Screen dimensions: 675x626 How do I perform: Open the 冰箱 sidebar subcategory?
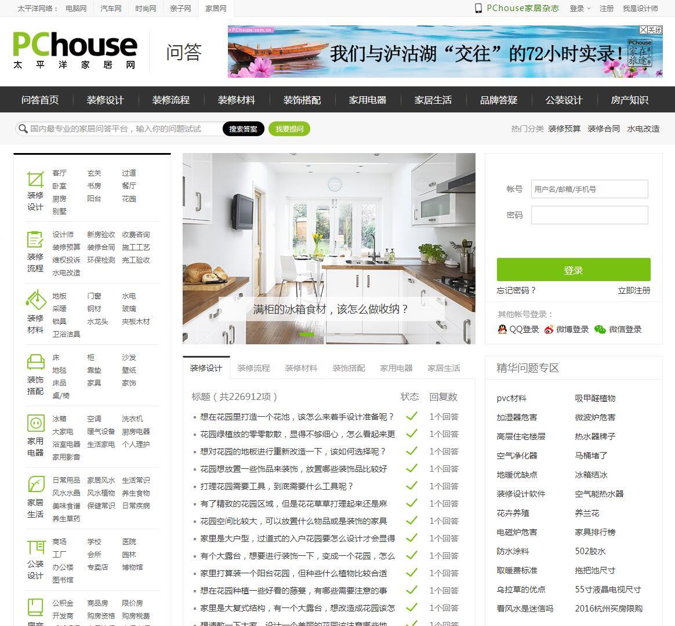click(x=59, y=418)
